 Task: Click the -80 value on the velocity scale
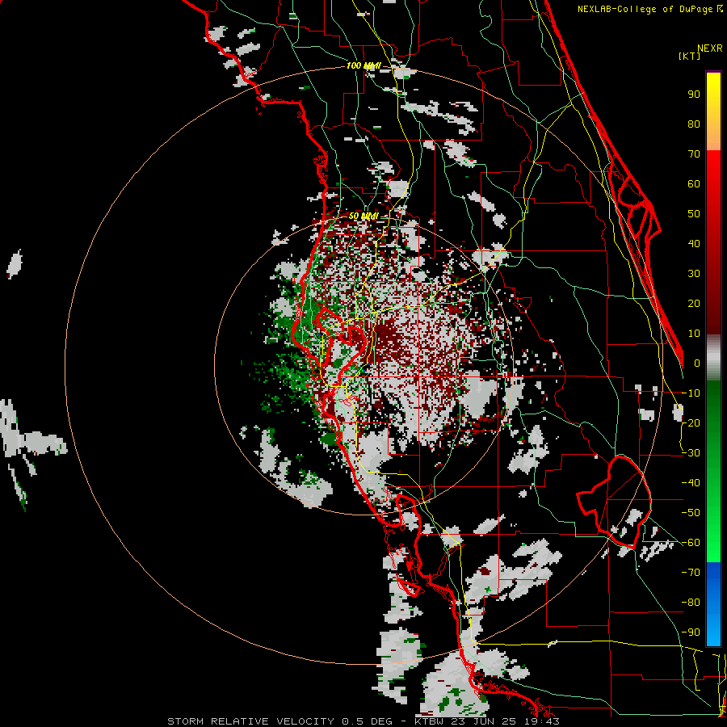click(691, 603)
